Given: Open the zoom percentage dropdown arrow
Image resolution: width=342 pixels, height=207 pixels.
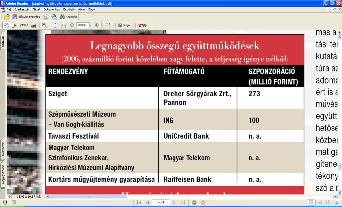Looking at the screenshot, I should 91,25.
